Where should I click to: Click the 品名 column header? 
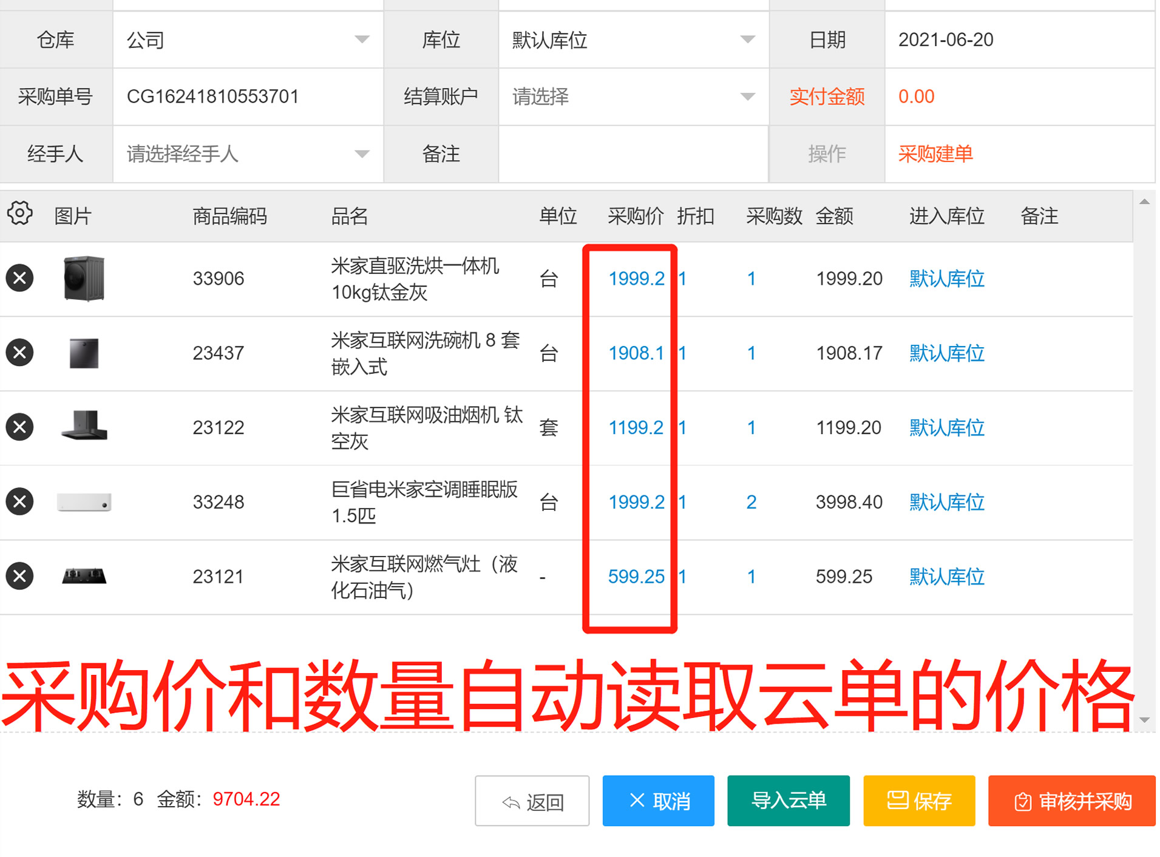pos(350,215)
